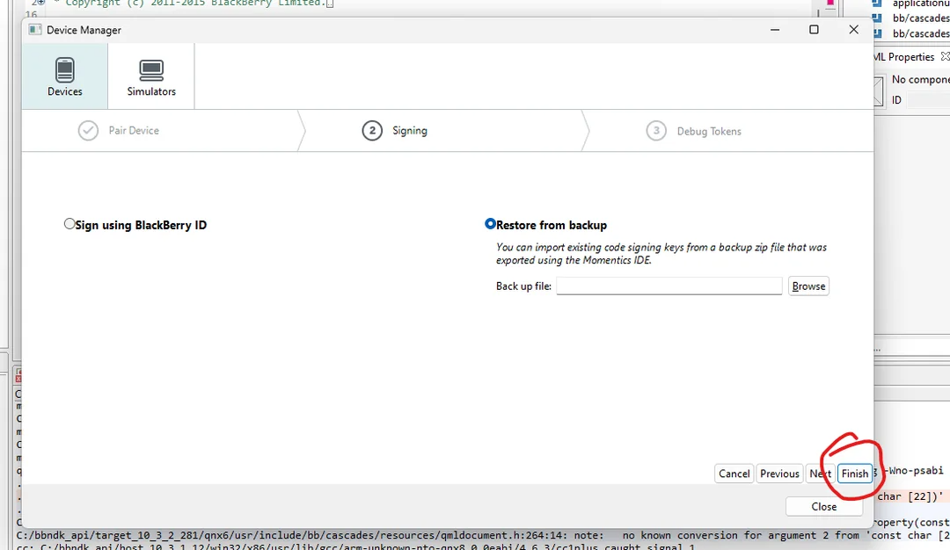Minimize the Device Manager window
Image resolution: width=950 pixels, height=550 pixels.
[x=774, y=30]
